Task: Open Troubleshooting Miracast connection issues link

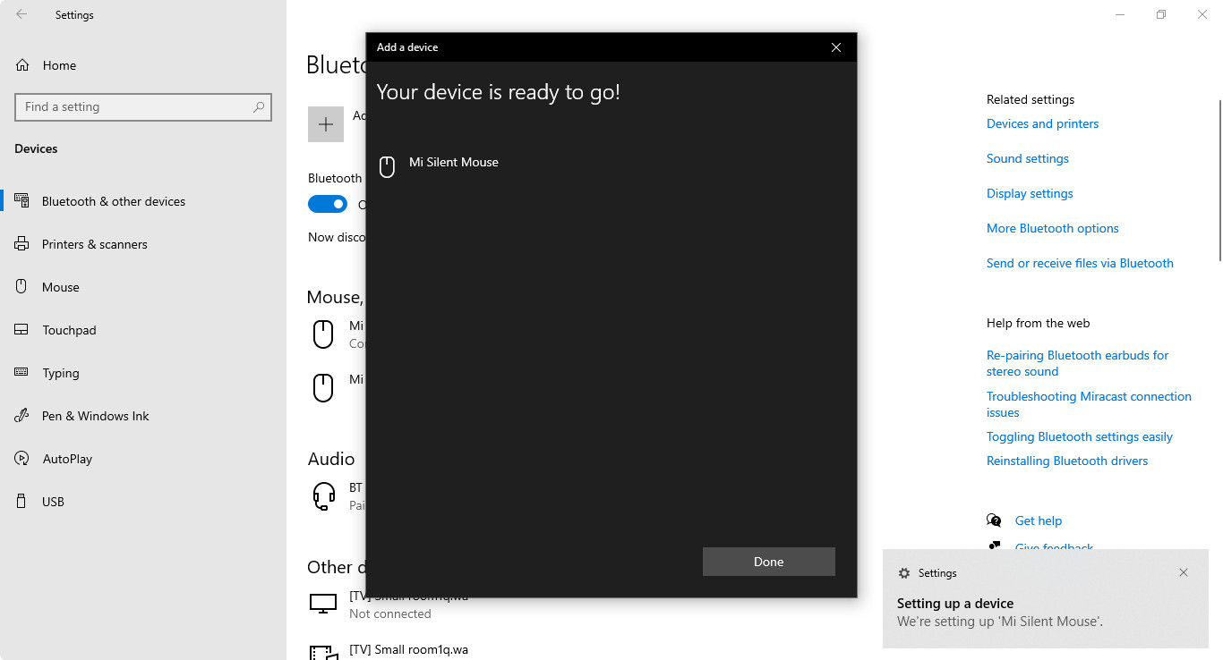Action: pyautogui.click(x=1089, y=404)
